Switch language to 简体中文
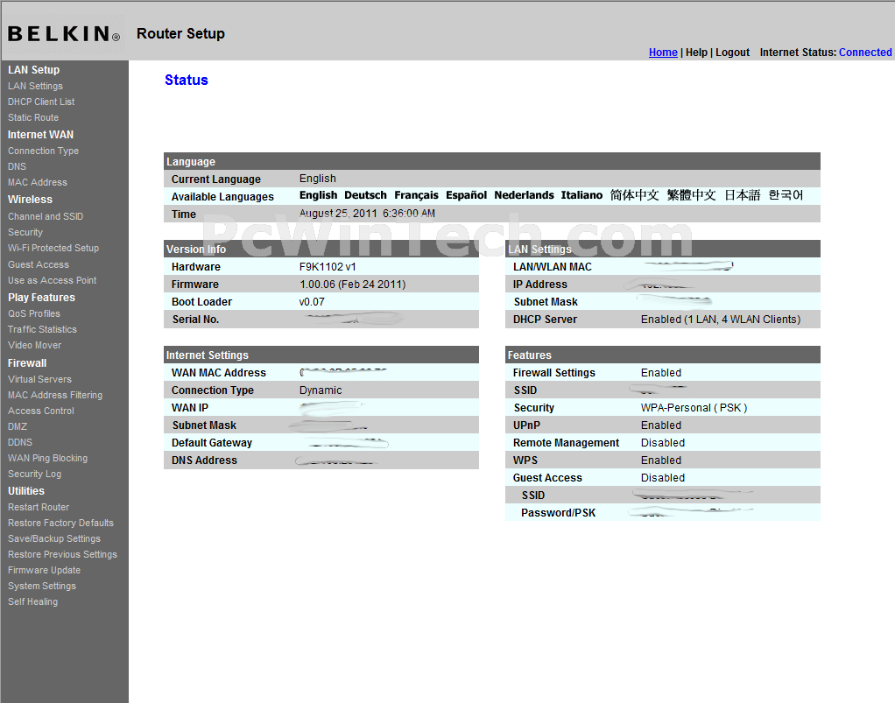 pyautogui.click(x=634, y=196)
